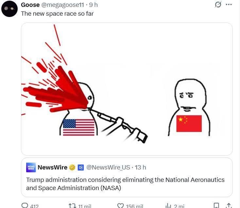Image resolution: width=240 pixels, height=208 pixels.
Task: Click the NewsWire account name
Action: [52, 168]
